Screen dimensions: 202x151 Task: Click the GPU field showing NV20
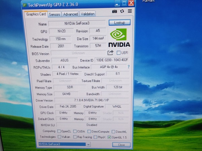[62, 31]
